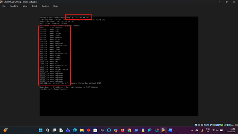
Task: Click the MAC Address line in terminal
Action: coord(70,83)
